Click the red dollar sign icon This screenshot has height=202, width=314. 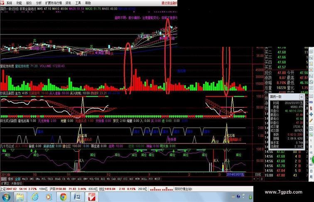tap(311, 108)
